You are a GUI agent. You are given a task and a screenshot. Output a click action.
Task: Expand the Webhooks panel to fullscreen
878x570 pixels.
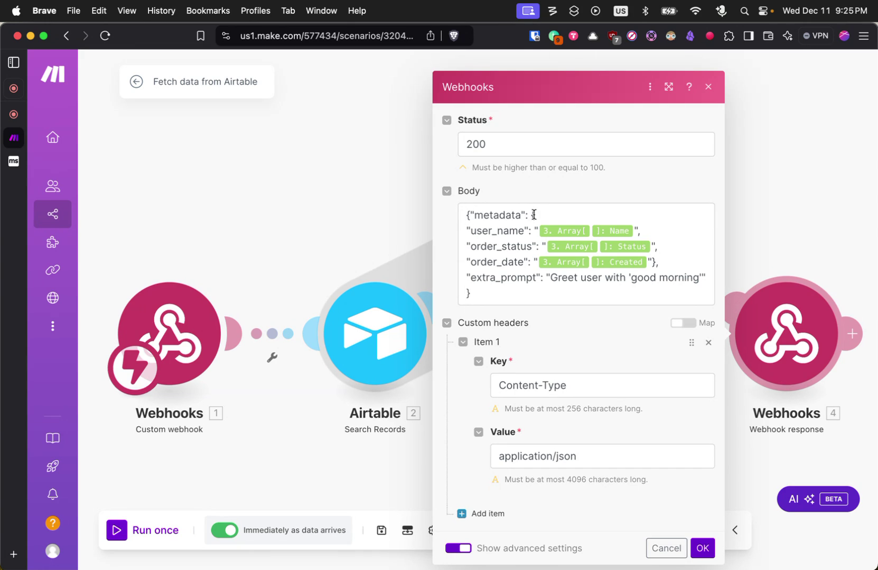pos(669,86)
